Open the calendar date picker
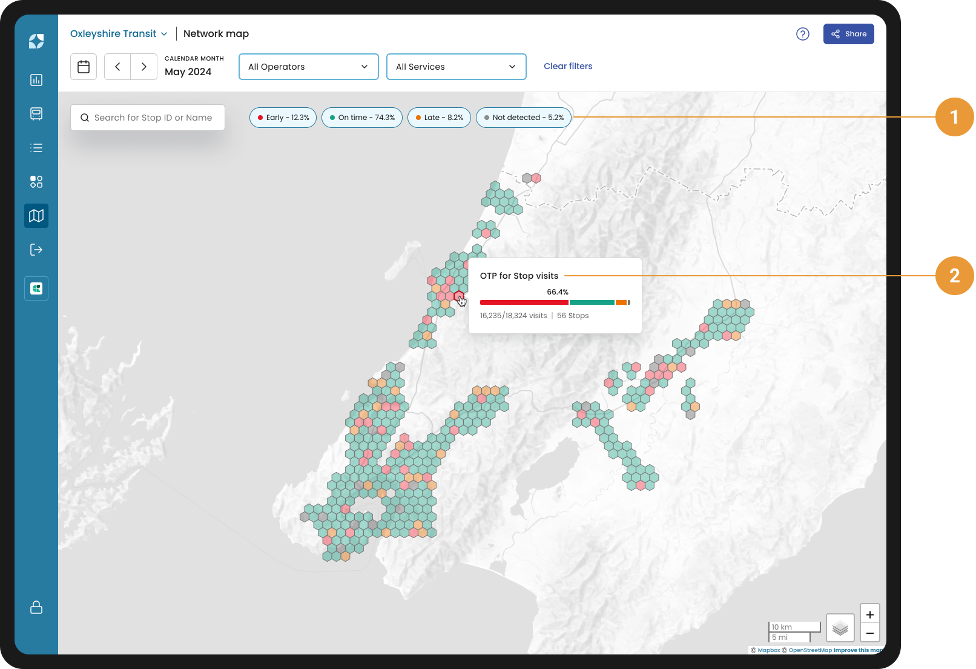 84,67
